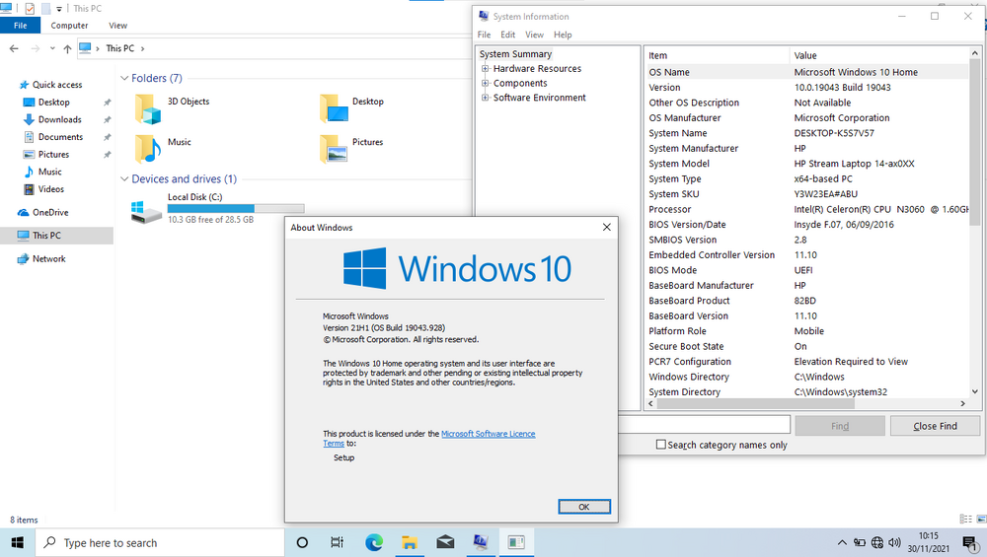
Task: Click the volume speaker tray icon
Action: pos(894,542)
